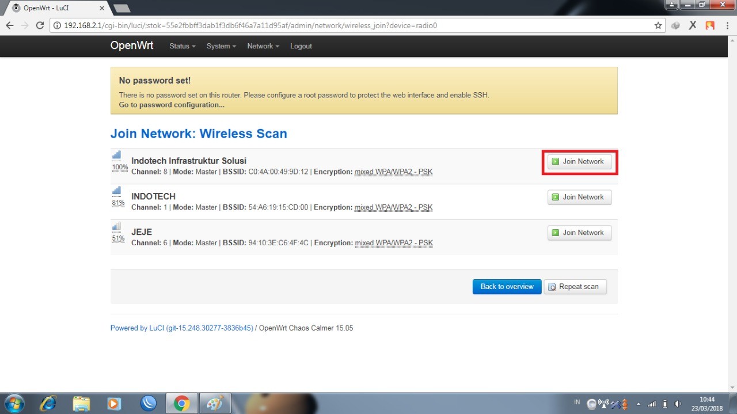Expand the System dropdown menu
737x414 pixels.
[221, 46]
